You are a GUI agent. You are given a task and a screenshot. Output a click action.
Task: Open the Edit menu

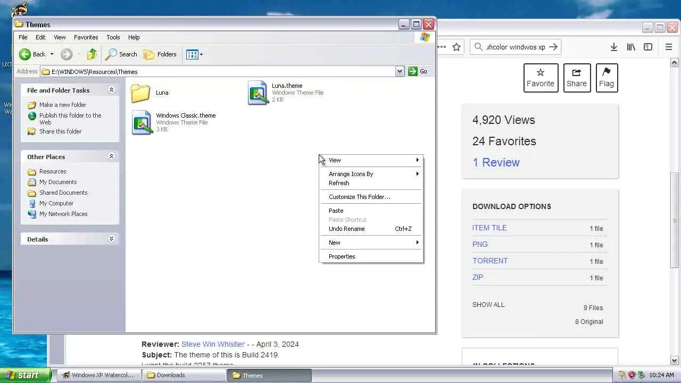[40, 37]
